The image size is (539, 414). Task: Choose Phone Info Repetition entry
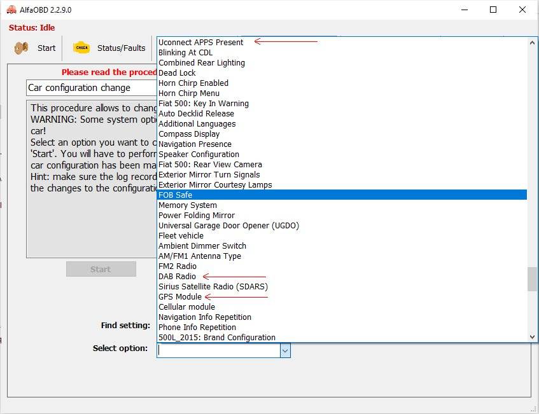pyautogui.click(x=342, y=327)
